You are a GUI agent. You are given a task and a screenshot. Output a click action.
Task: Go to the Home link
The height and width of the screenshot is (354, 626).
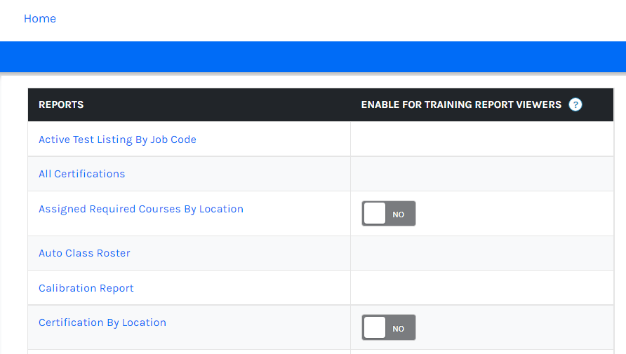pos(40,19)
